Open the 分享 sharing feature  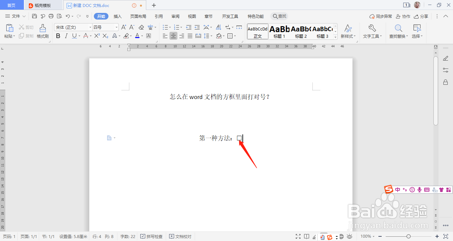(421, 16)
